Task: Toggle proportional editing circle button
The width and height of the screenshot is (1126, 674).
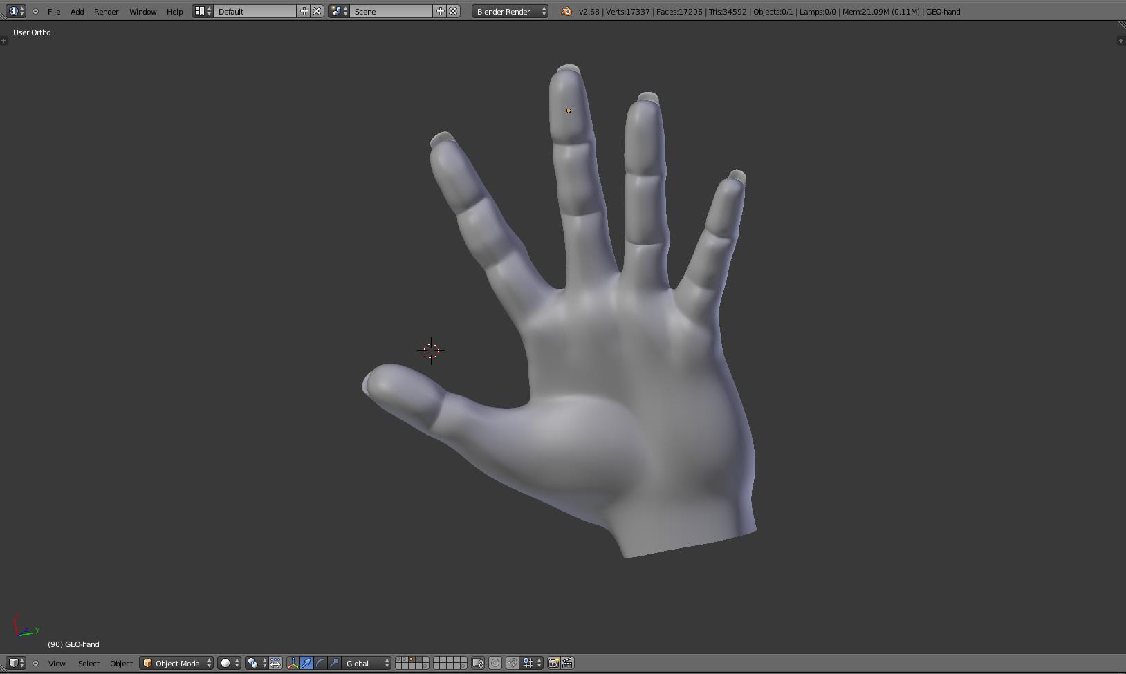Action: (x=495, y=664)
